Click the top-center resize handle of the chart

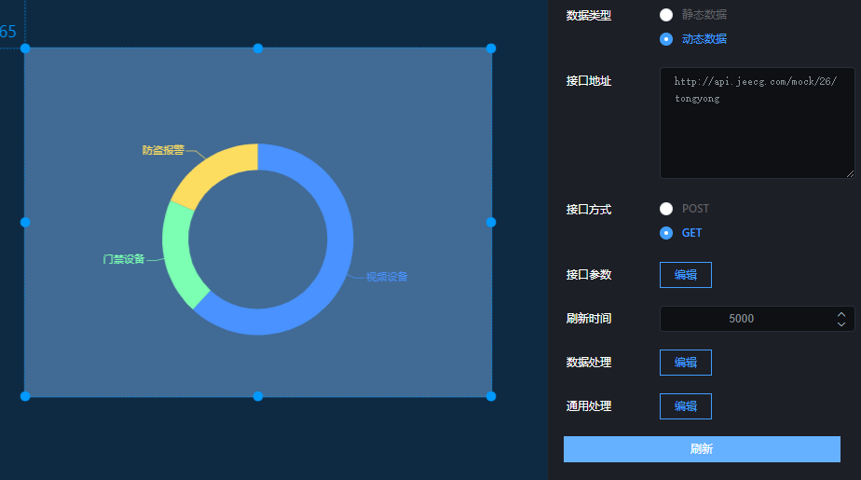point(258,48)
